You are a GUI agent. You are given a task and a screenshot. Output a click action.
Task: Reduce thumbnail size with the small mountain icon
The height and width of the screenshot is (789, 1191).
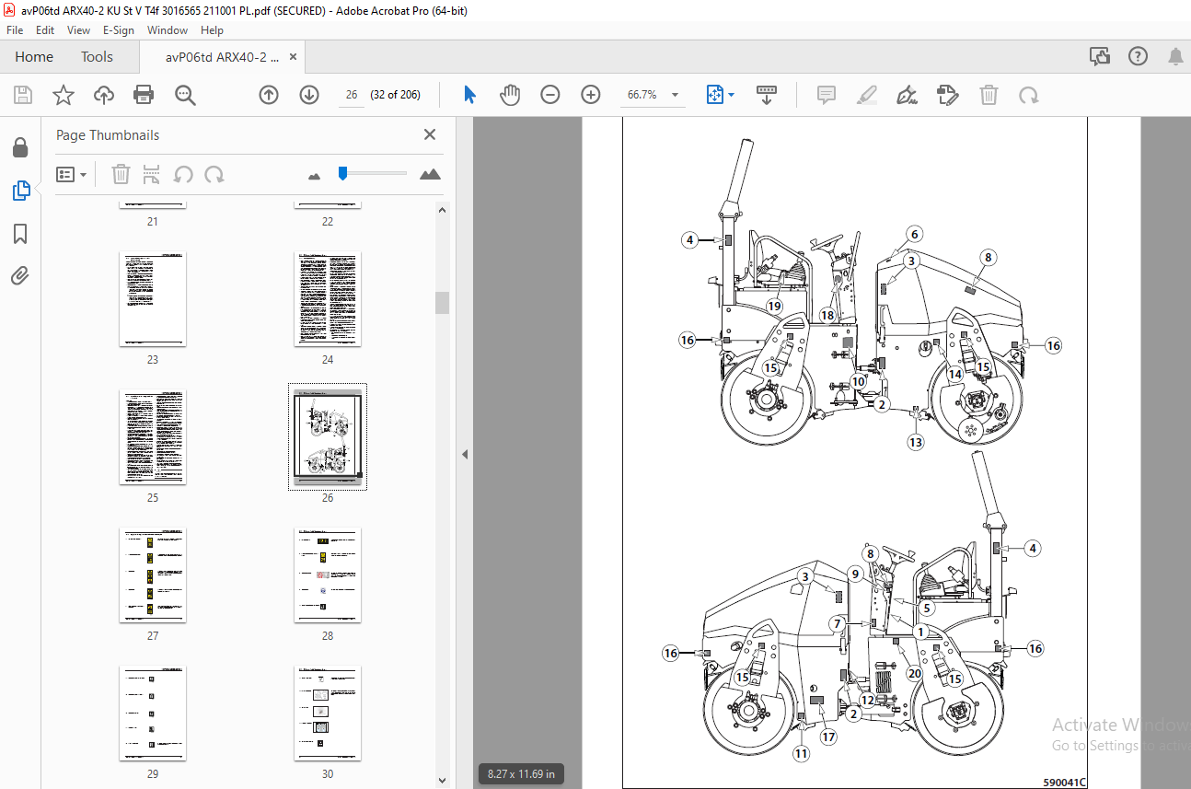[314, 175]
